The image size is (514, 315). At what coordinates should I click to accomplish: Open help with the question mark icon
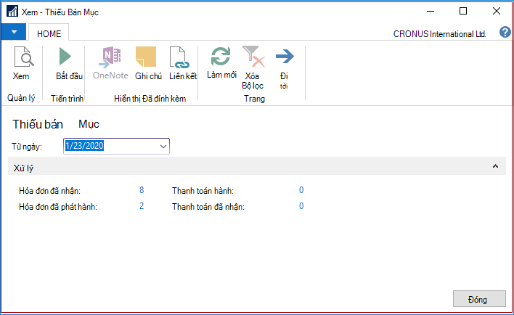(x=505, y=33)
